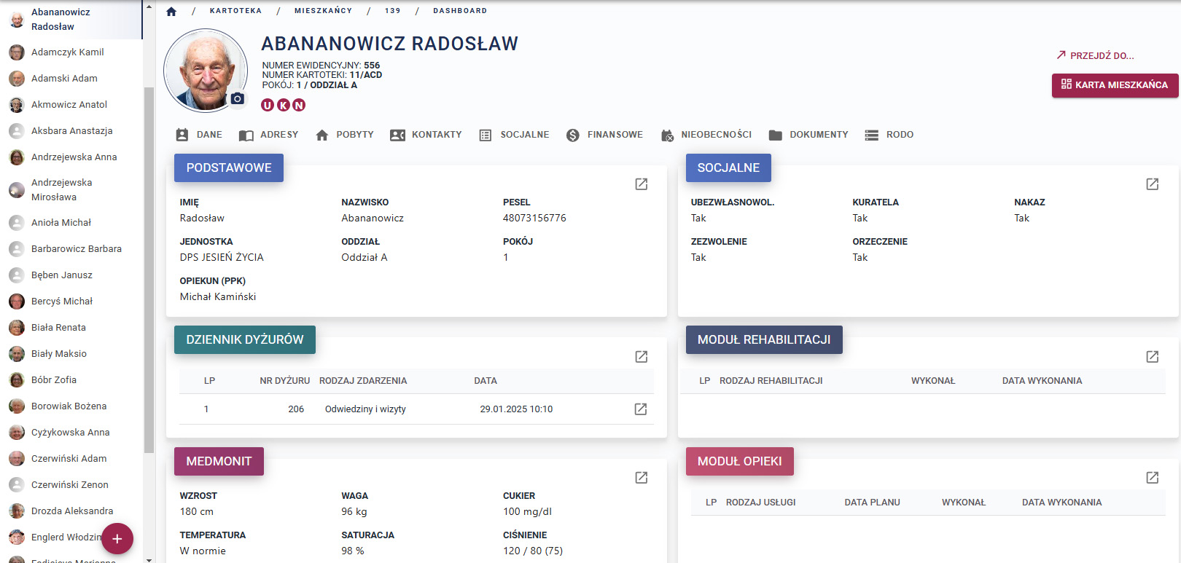Select resident Czerwiński Zenon

click(71, 485)
